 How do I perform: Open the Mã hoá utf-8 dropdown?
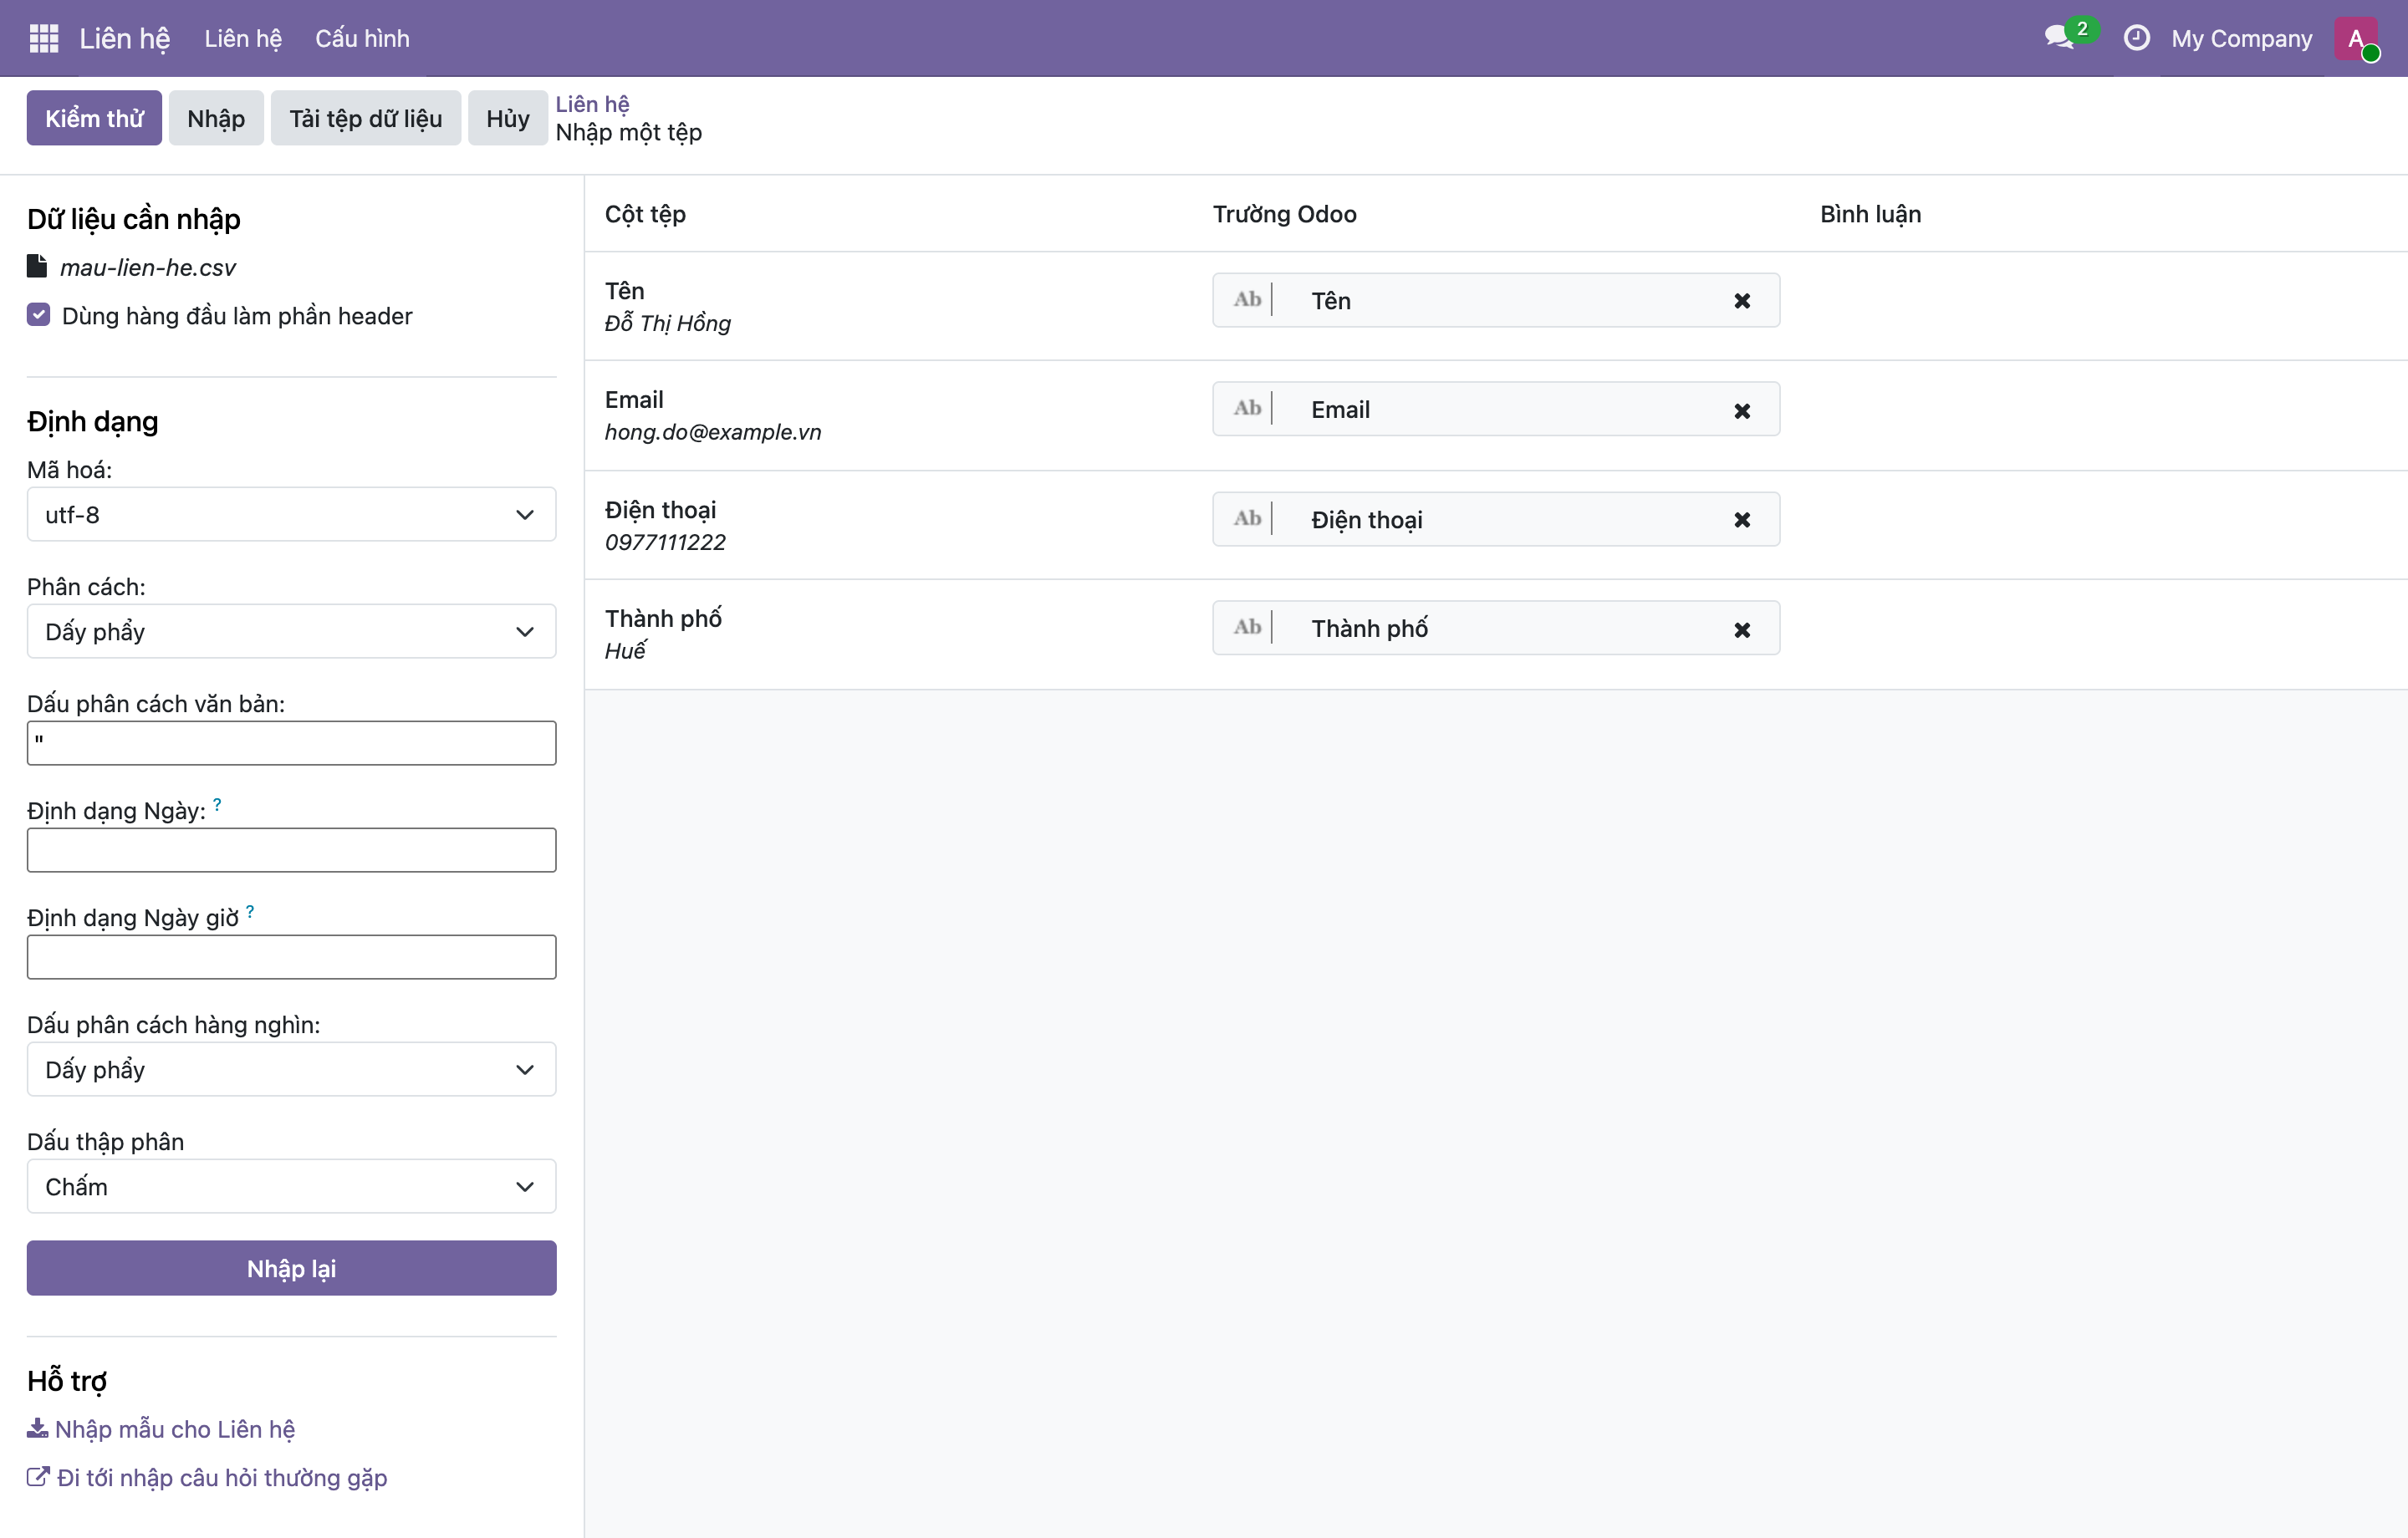click(x=291, y=515)
